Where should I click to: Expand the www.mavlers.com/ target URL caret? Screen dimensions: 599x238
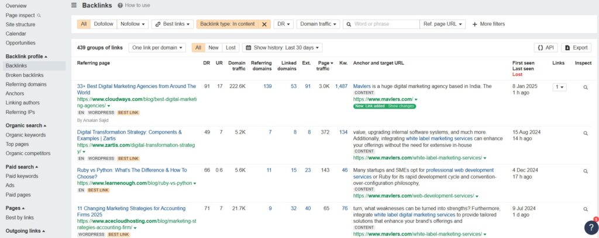[416, 100]
